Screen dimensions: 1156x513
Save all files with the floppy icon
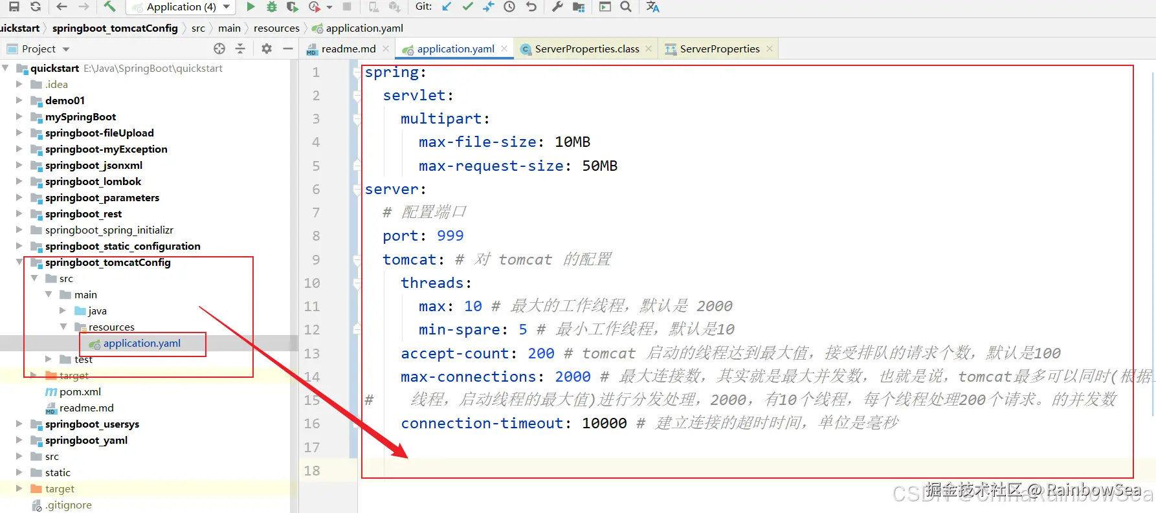pyautogui.click(x=14, y=6)
